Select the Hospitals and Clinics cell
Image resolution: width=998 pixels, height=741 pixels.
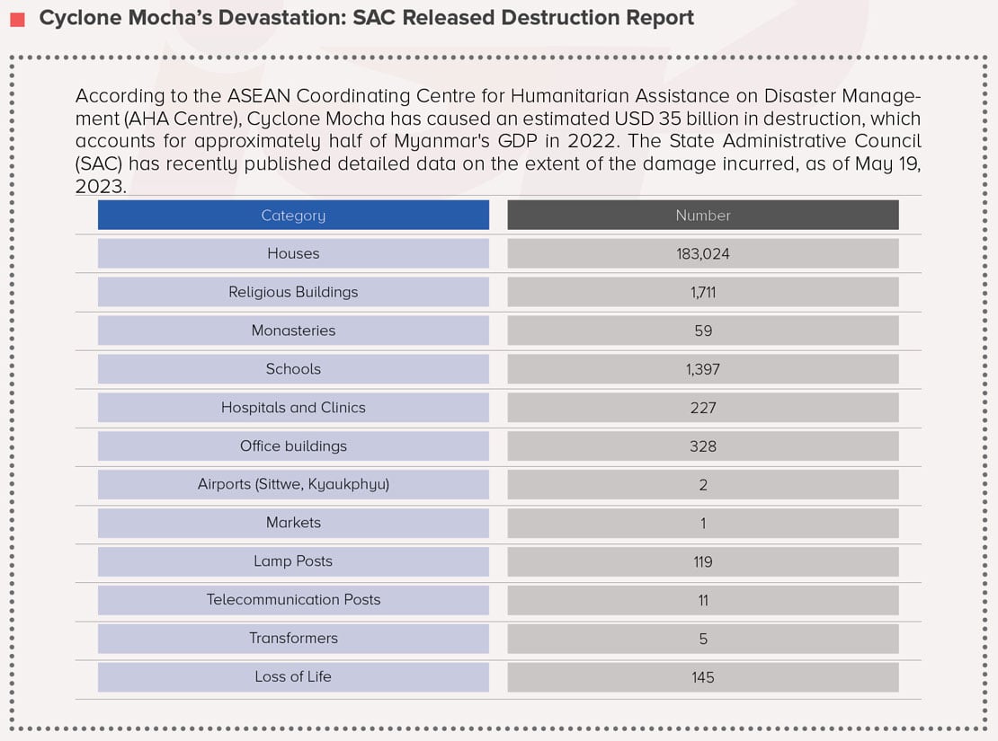(x=293, y=408)
